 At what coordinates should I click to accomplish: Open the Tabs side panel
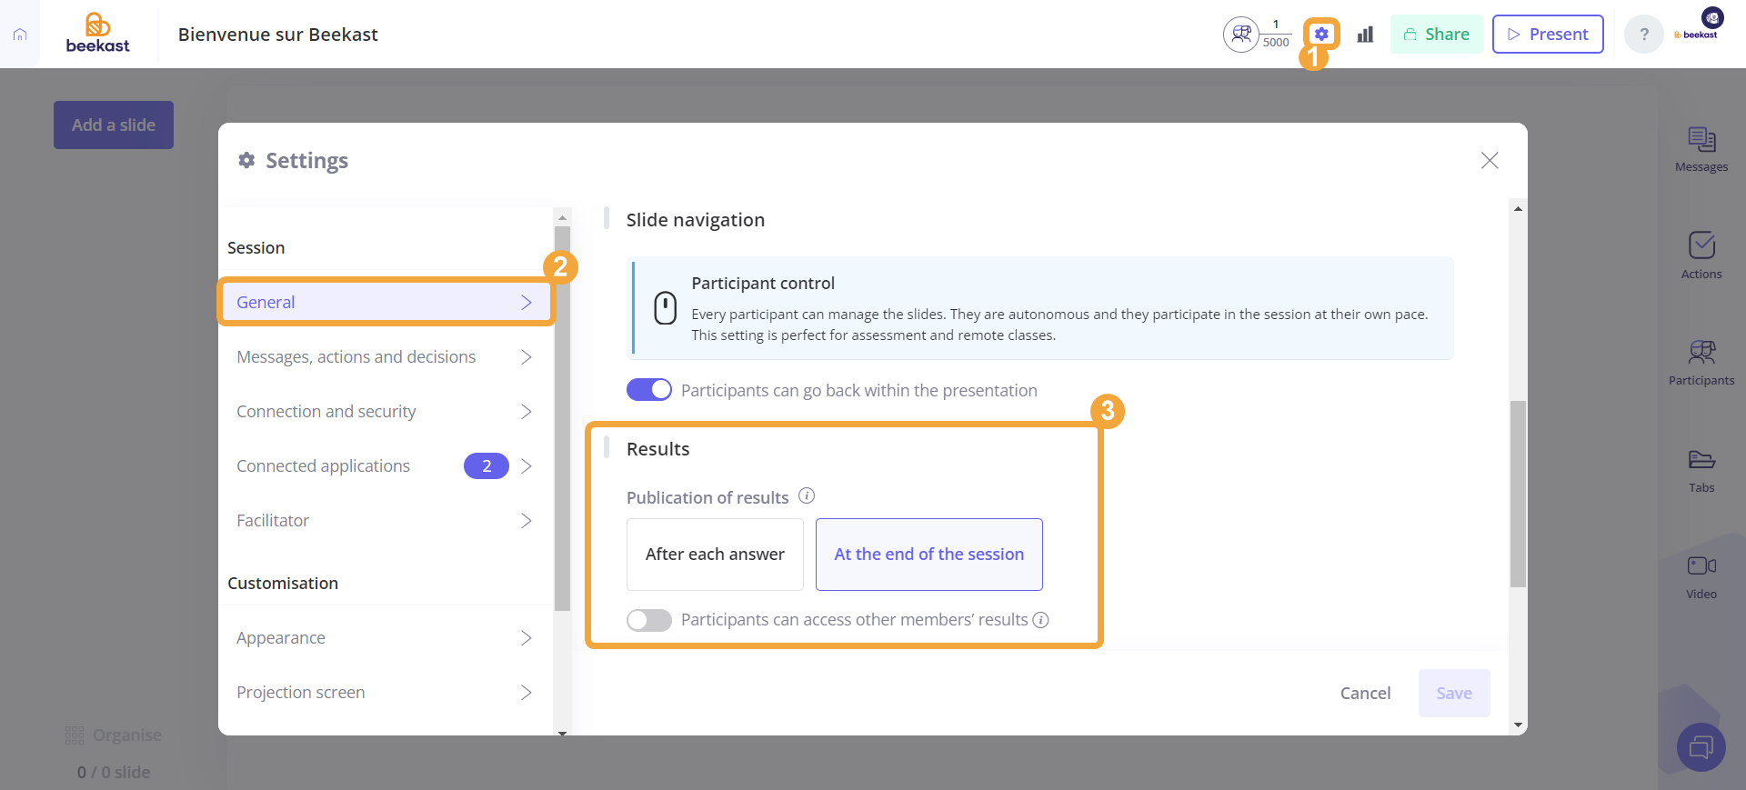(1701, 470)
